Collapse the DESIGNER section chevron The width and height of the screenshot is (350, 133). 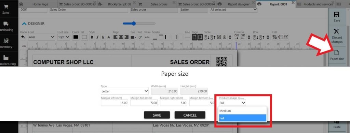click(x=24, y=24)
